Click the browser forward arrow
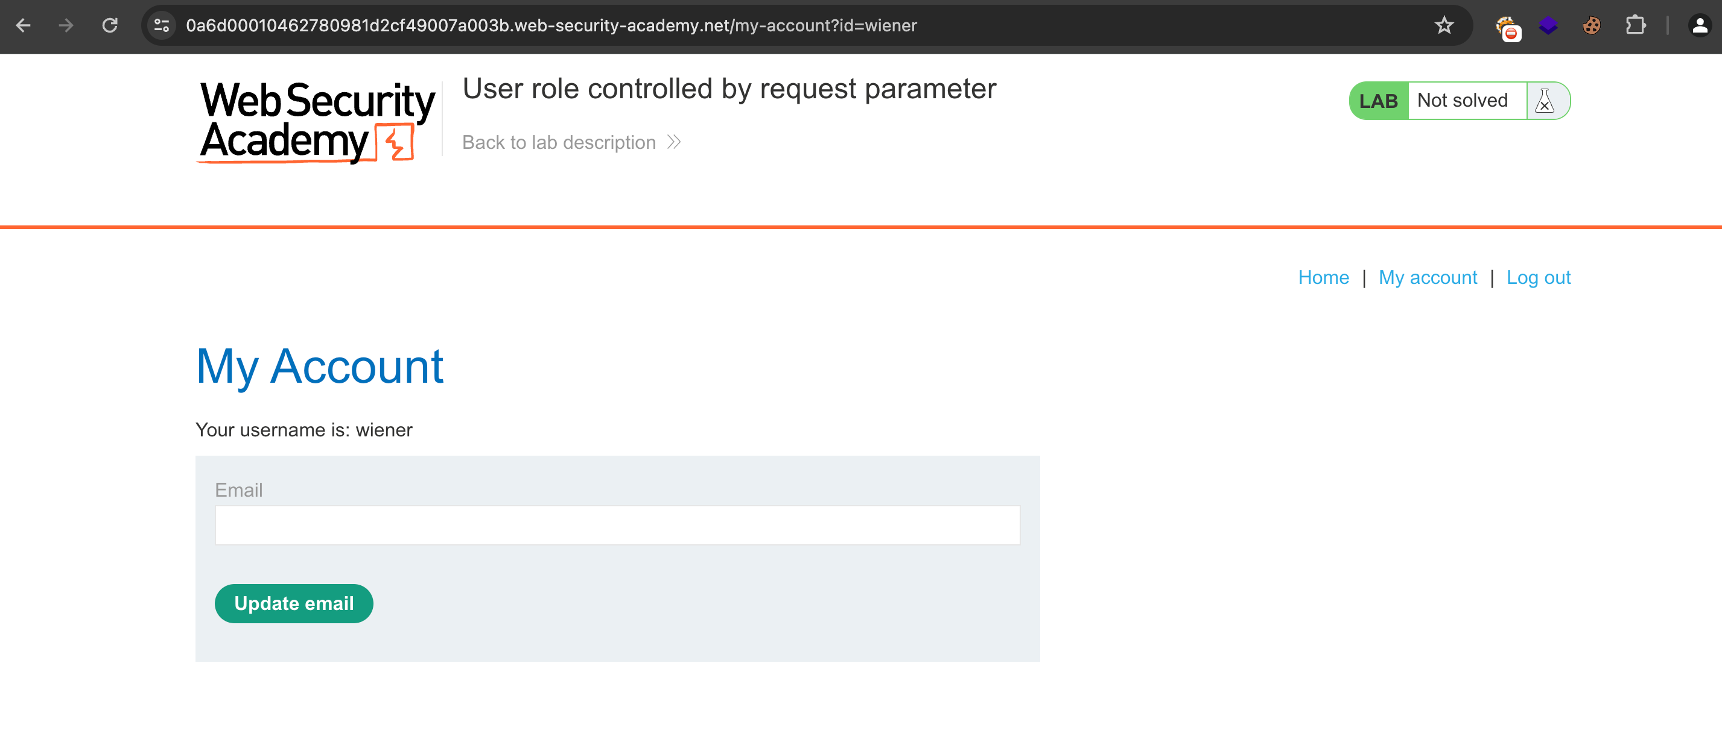 point(66,25)
